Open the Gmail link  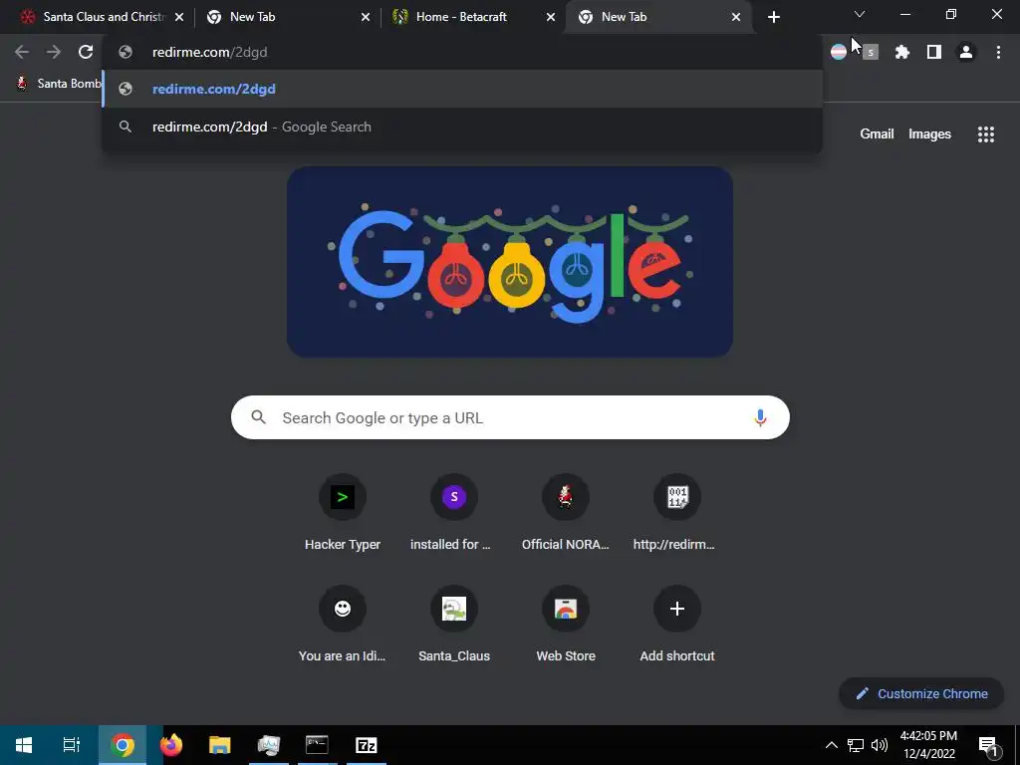(x=877, y=134)
